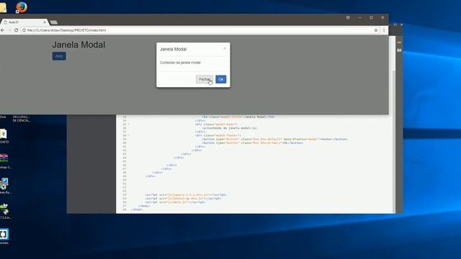Click the blue Abrir button on the page

59,56
